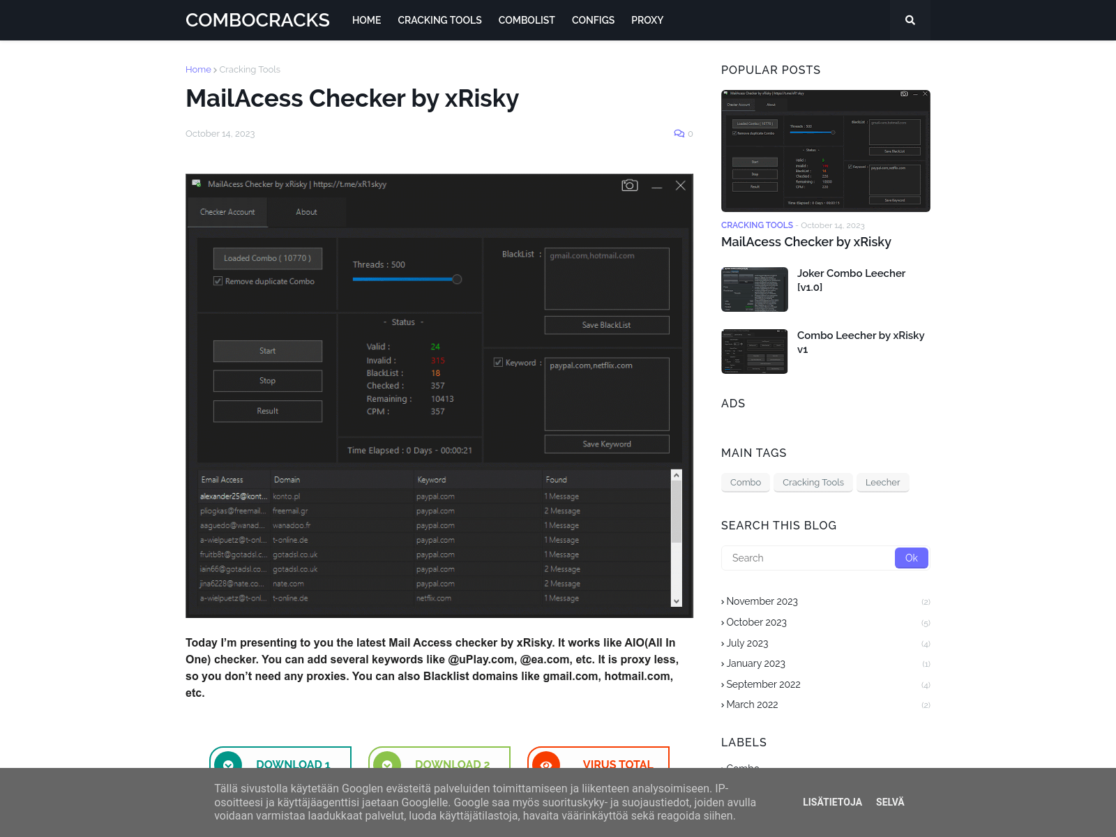Click the post title MailAcess Checker by xRisky
The height and width of the screenshot is (837, 1116).
coord(352,98)
